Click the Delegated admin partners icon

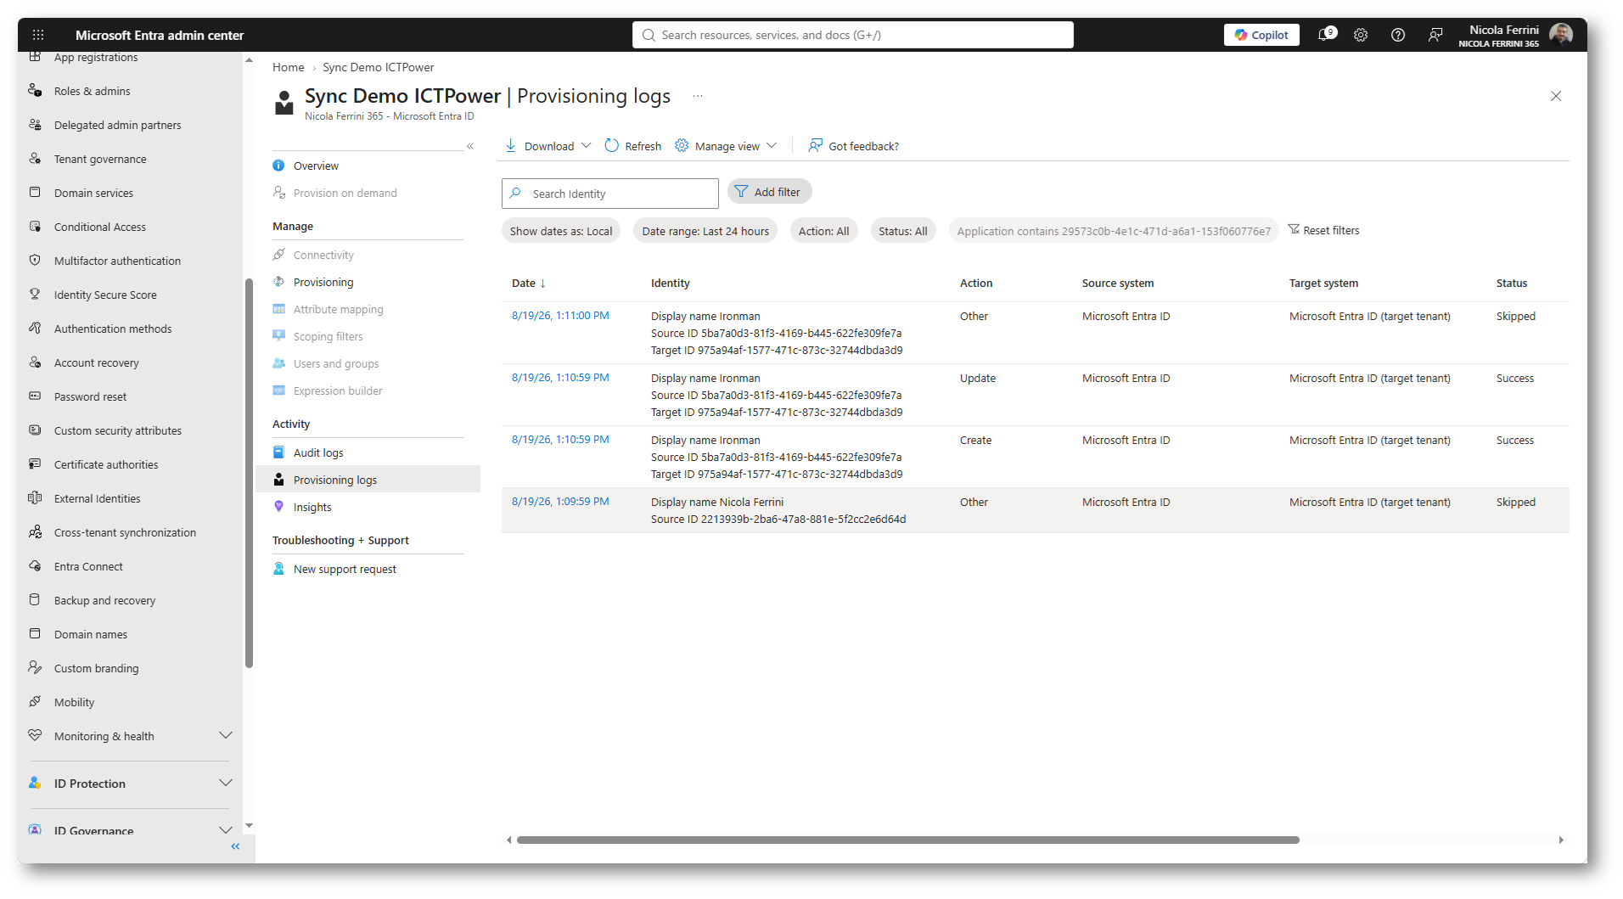click(x=35, y=125)
